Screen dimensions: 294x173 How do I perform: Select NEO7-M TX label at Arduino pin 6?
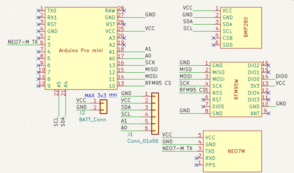coord(23,42)
